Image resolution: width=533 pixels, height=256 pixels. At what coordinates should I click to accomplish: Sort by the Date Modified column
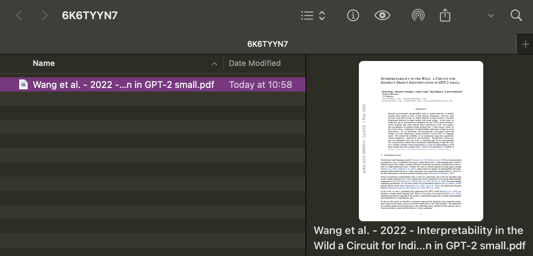click(x=254, y=63)
